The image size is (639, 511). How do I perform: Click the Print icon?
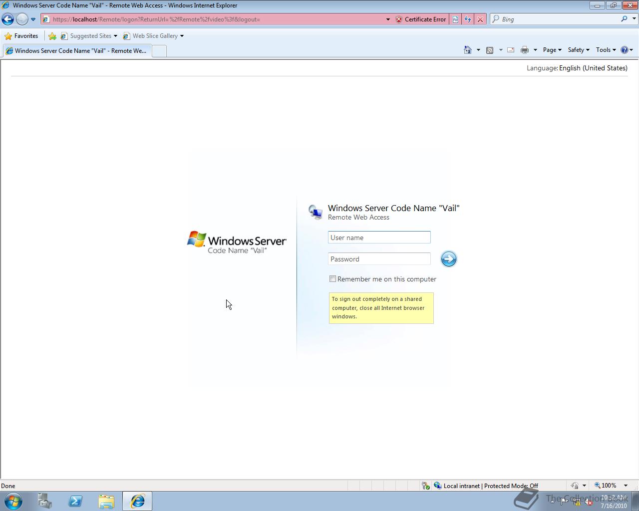click(525, 50)
